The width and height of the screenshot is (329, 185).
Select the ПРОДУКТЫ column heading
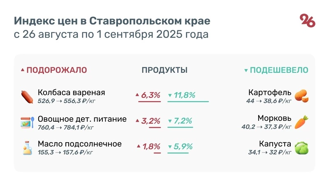(164, 70)
